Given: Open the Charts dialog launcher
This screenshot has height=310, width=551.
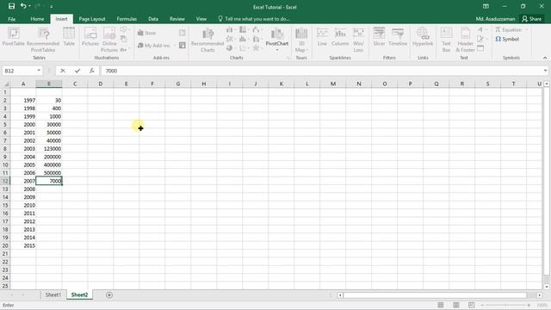Looking at the screenshot, I should [288, 58].
